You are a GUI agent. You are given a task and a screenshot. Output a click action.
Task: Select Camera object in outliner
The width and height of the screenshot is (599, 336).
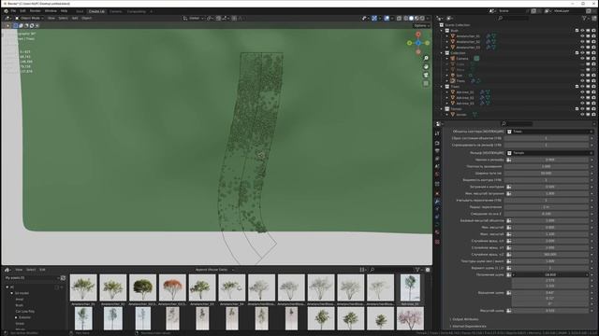coord(461,59)
